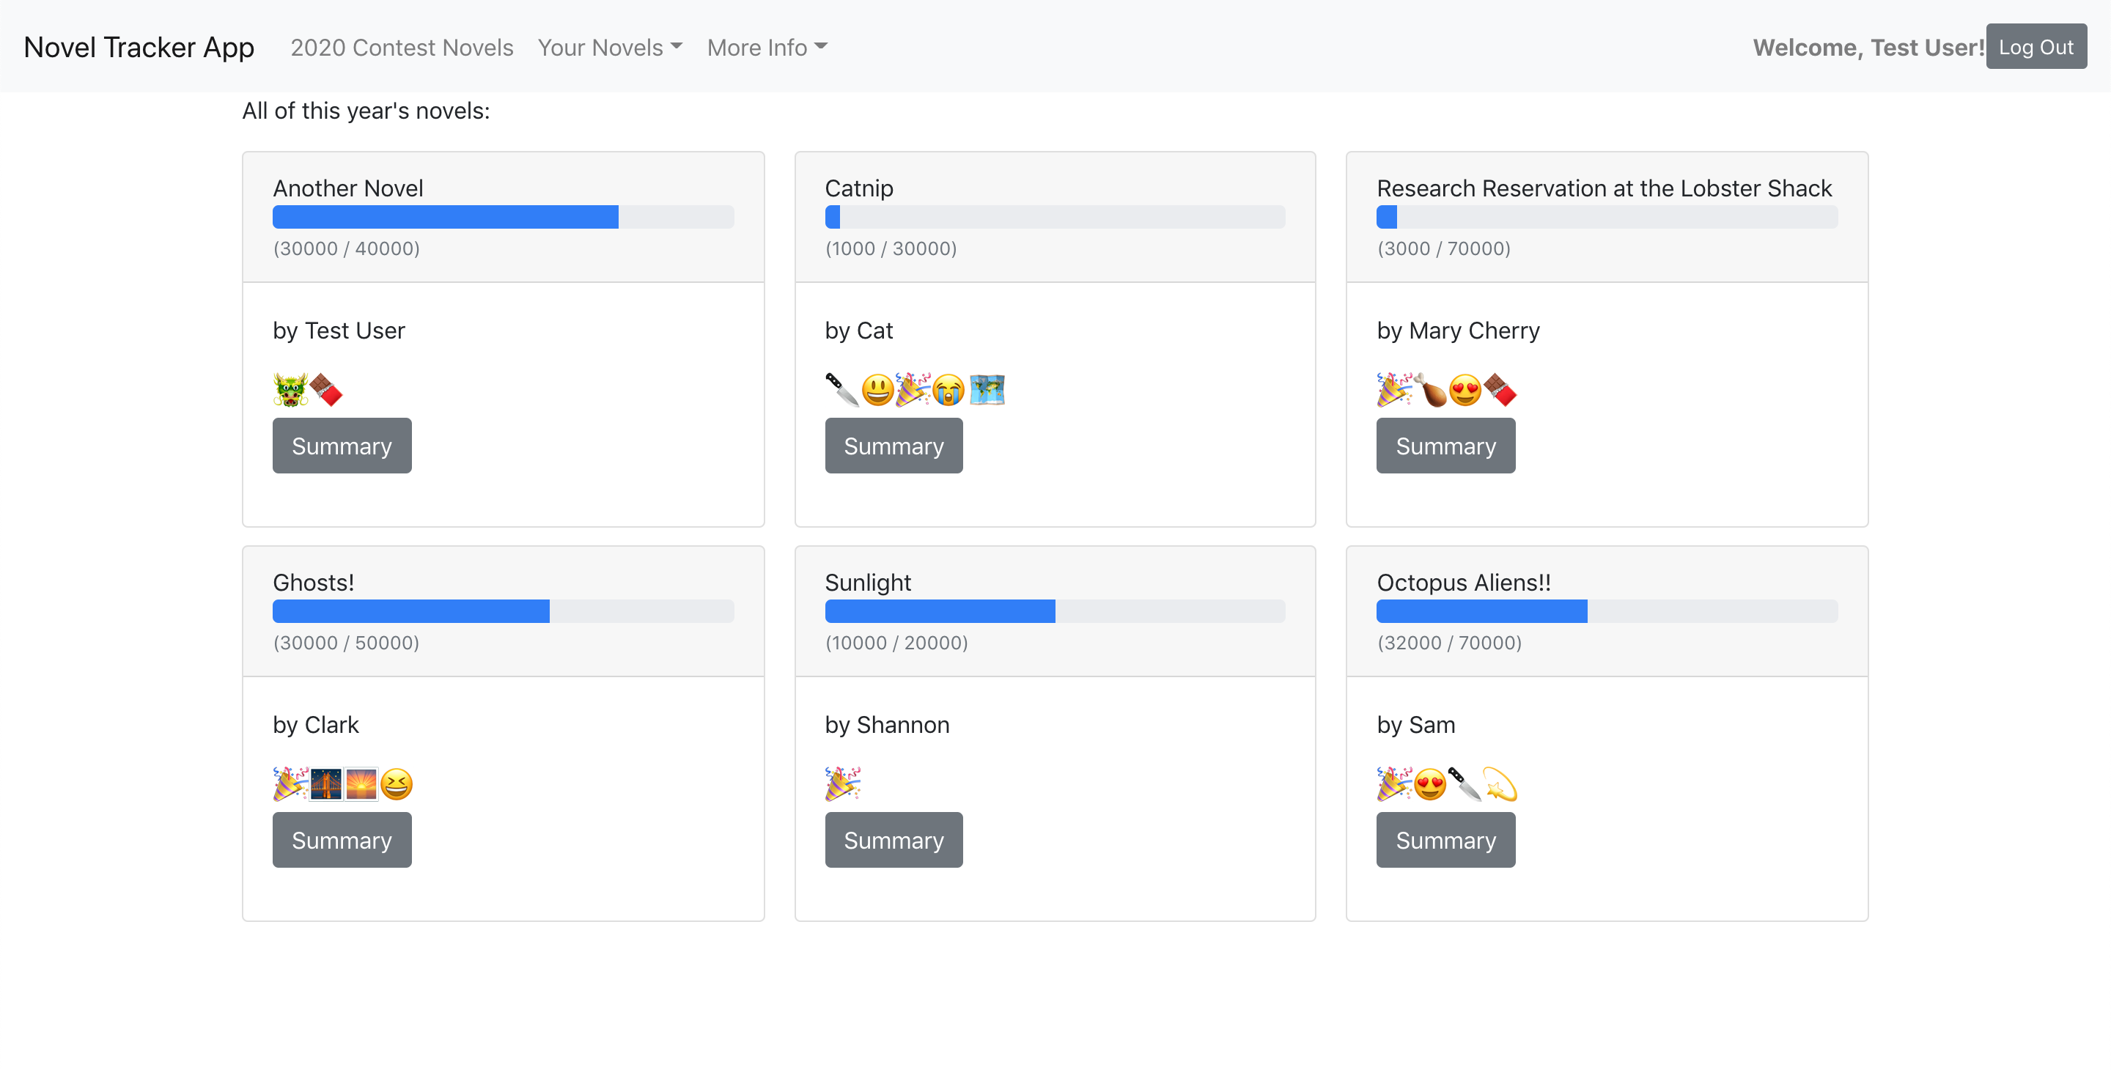Click the world map emoji on Catnip
Image resolution: width=2111 pixels, height=1070 pixels.
point(987,390)
